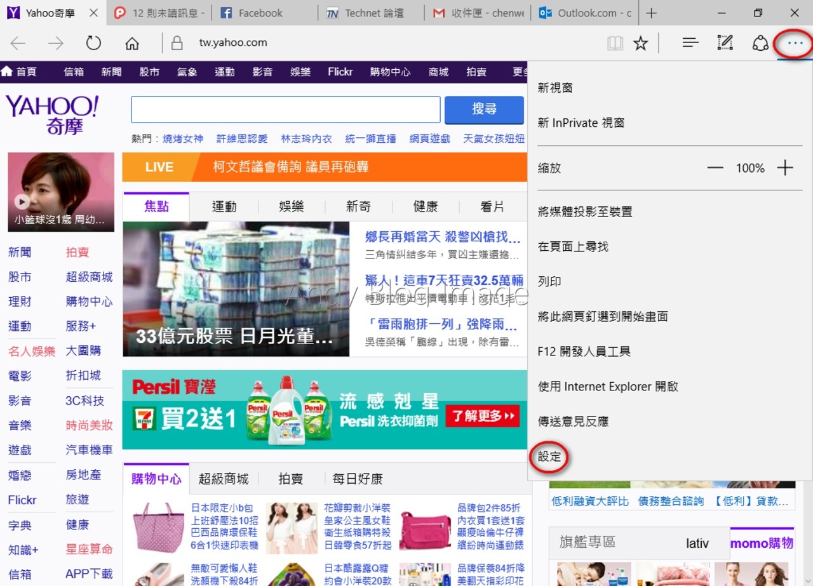Close the Yahoo奇摩 tab
Viewport: 813px width, 586px height.
tap(93, 13)
